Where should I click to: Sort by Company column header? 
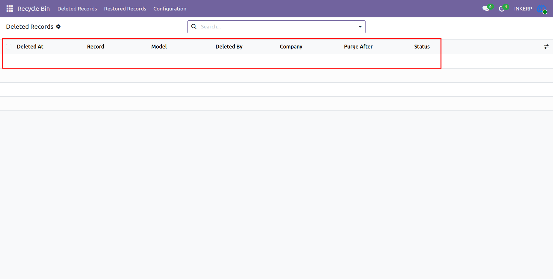point(291,47)
